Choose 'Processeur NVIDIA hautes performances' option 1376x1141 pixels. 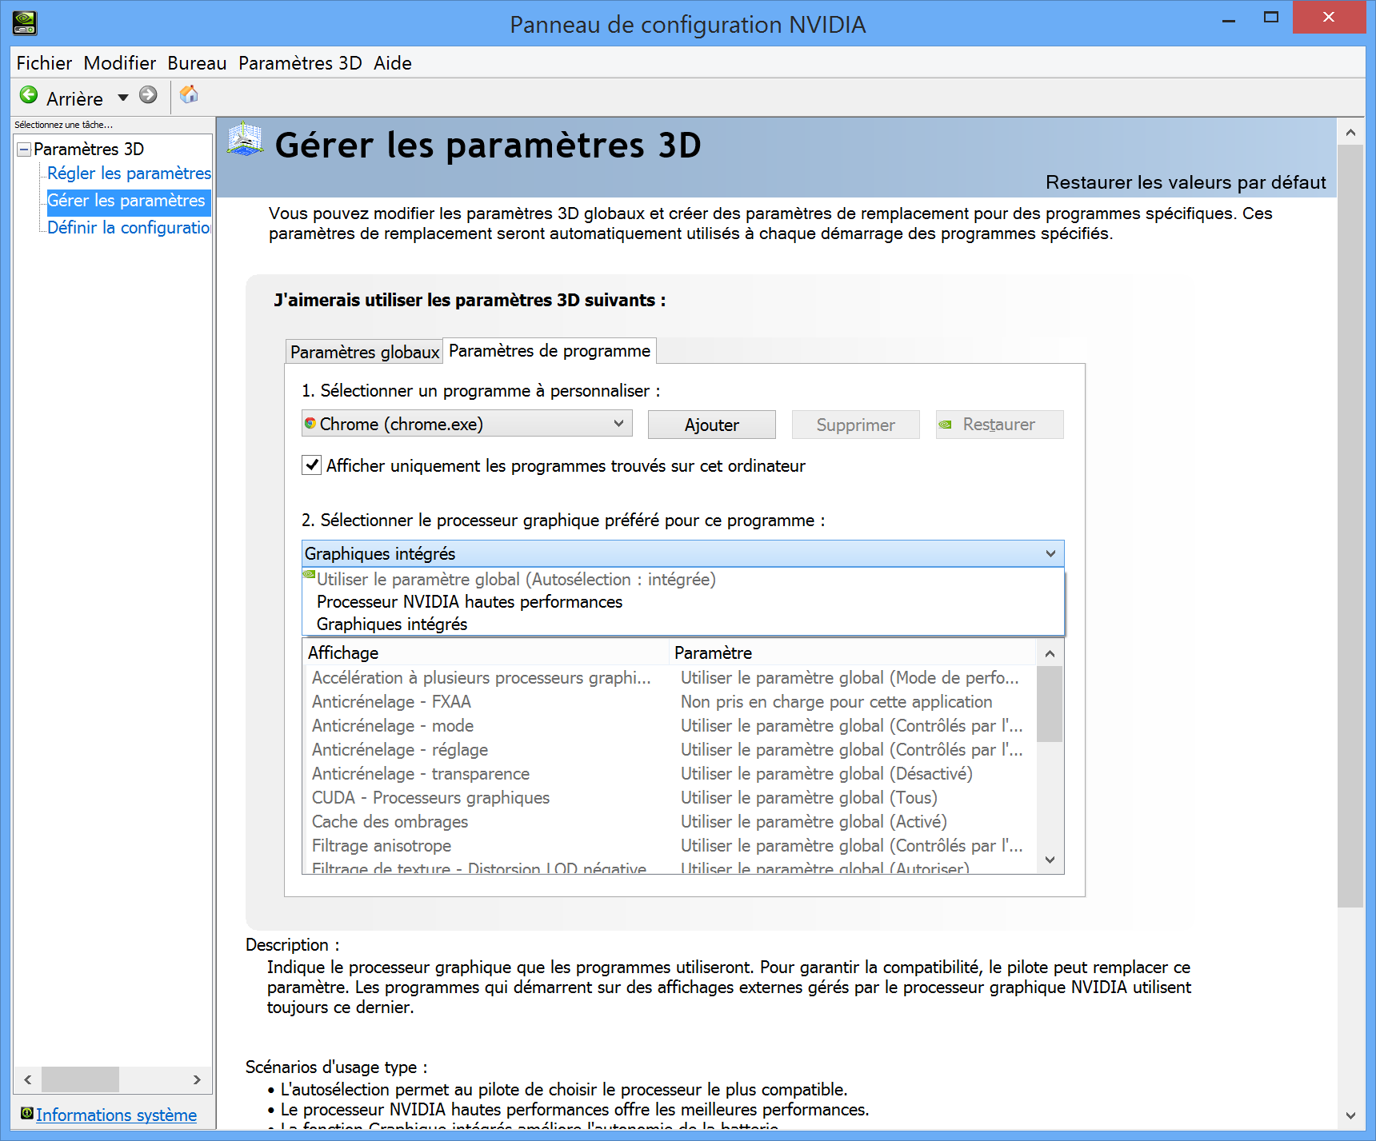pyautogui.click(x=469, y=602)
